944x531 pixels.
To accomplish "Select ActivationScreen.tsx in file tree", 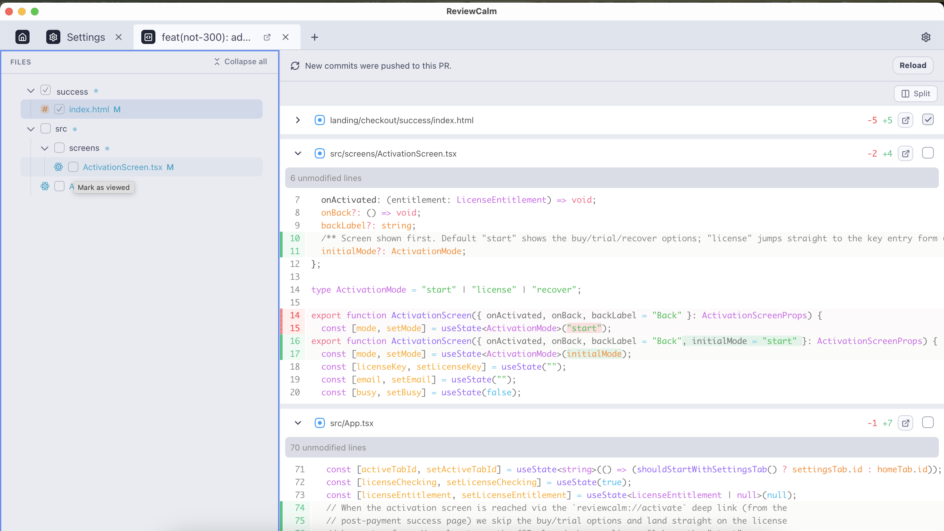I will 142,167.
